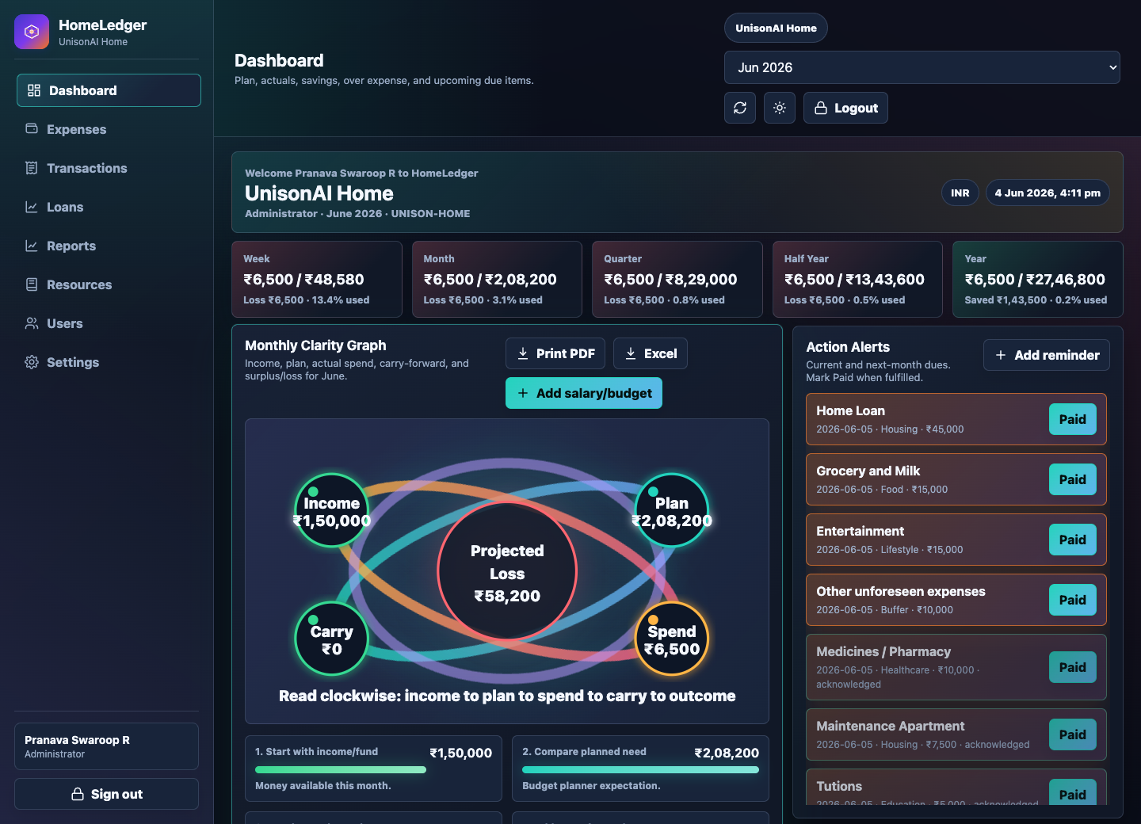The image size is (1141, 824).
Task: Mark Grocery and Milk as Paid
Action: tap(1073, 479)
